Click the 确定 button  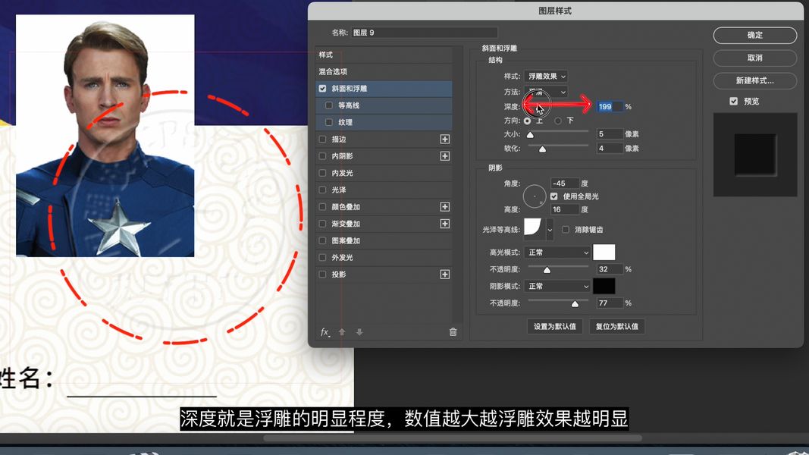coord(755,35)
